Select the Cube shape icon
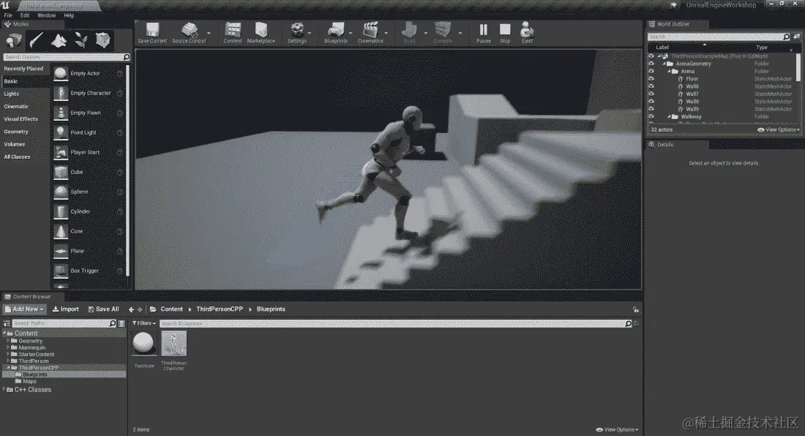805x436 pixels. point(61,173)
